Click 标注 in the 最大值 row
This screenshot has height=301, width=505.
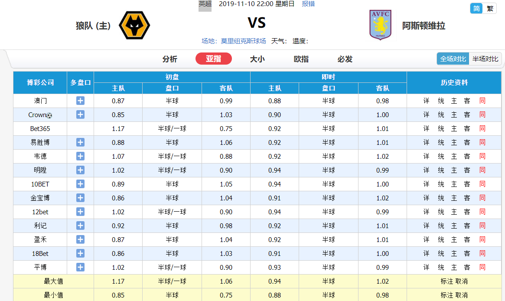(447, 281)
